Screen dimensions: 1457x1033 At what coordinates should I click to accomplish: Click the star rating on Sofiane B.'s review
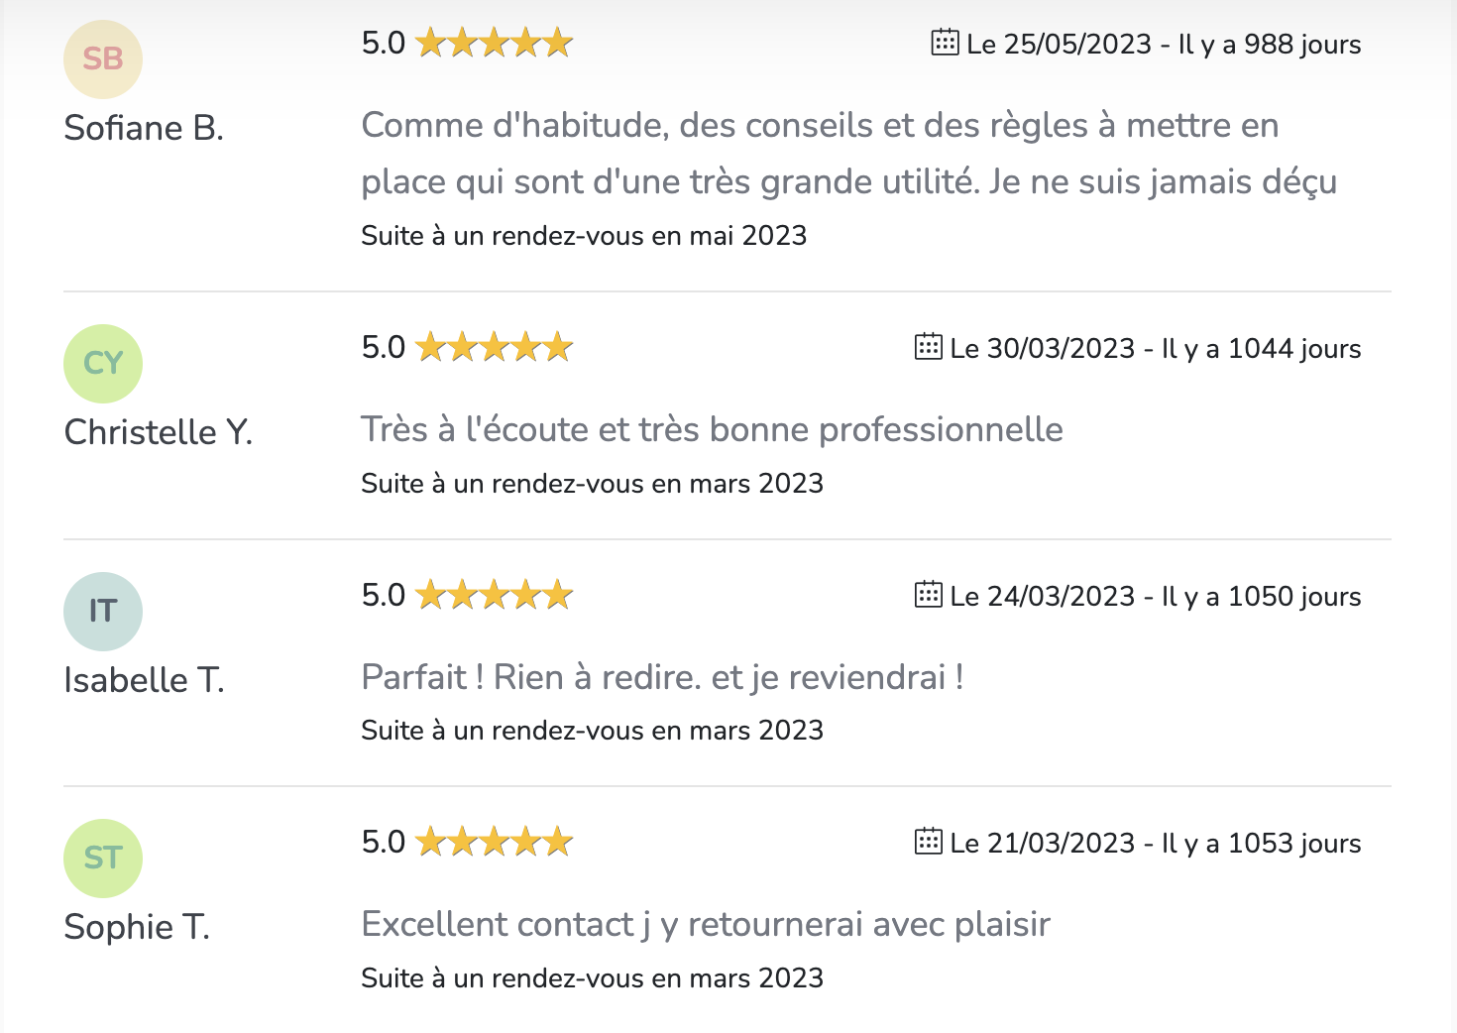(495, 44)
